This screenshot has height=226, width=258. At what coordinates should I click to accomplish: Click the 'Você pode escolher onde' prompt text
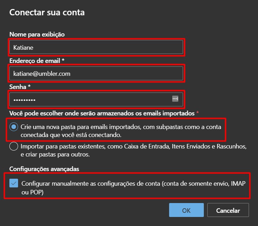click(x=101, y=113)
